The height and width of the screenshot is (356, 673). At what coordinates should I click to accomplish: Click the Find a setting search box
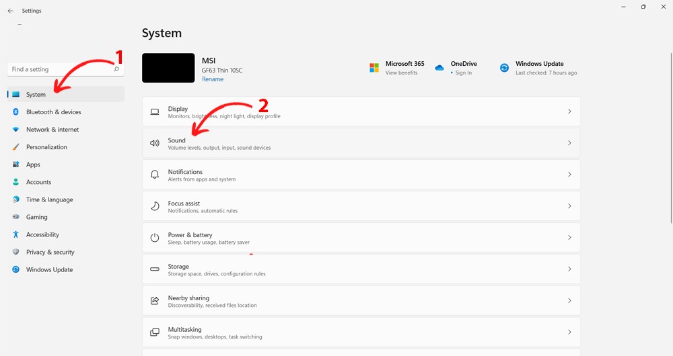66,69
